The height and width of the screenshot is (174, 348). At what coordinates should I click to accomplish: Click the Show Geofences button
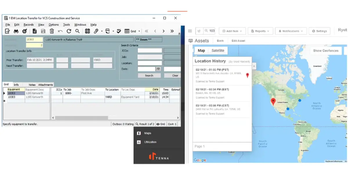[x=326, y=50]
